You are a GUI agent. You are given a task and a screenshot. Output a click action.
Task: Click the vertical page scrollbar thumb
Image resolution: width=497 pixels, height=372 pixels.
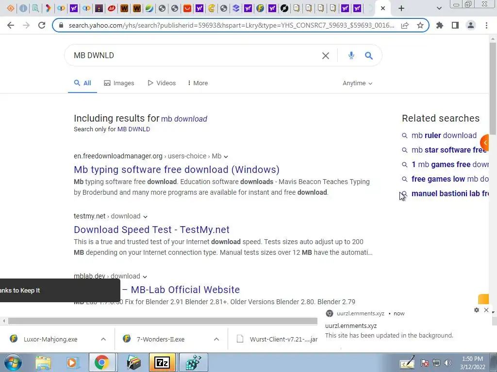[493, 89]
